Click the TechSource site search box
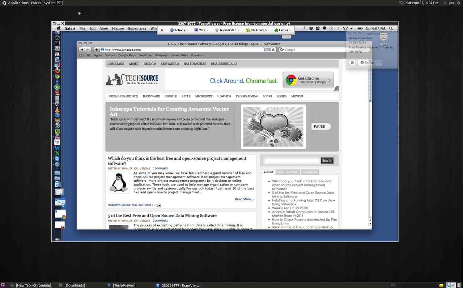Image resolution: width=463 pixels, height=288 pixels. (x=291, y=161)
